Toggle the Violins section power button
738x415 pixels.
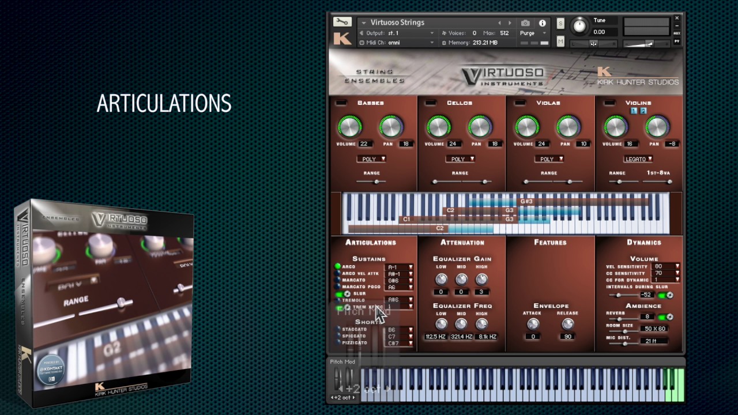click(x=609, y=103)
